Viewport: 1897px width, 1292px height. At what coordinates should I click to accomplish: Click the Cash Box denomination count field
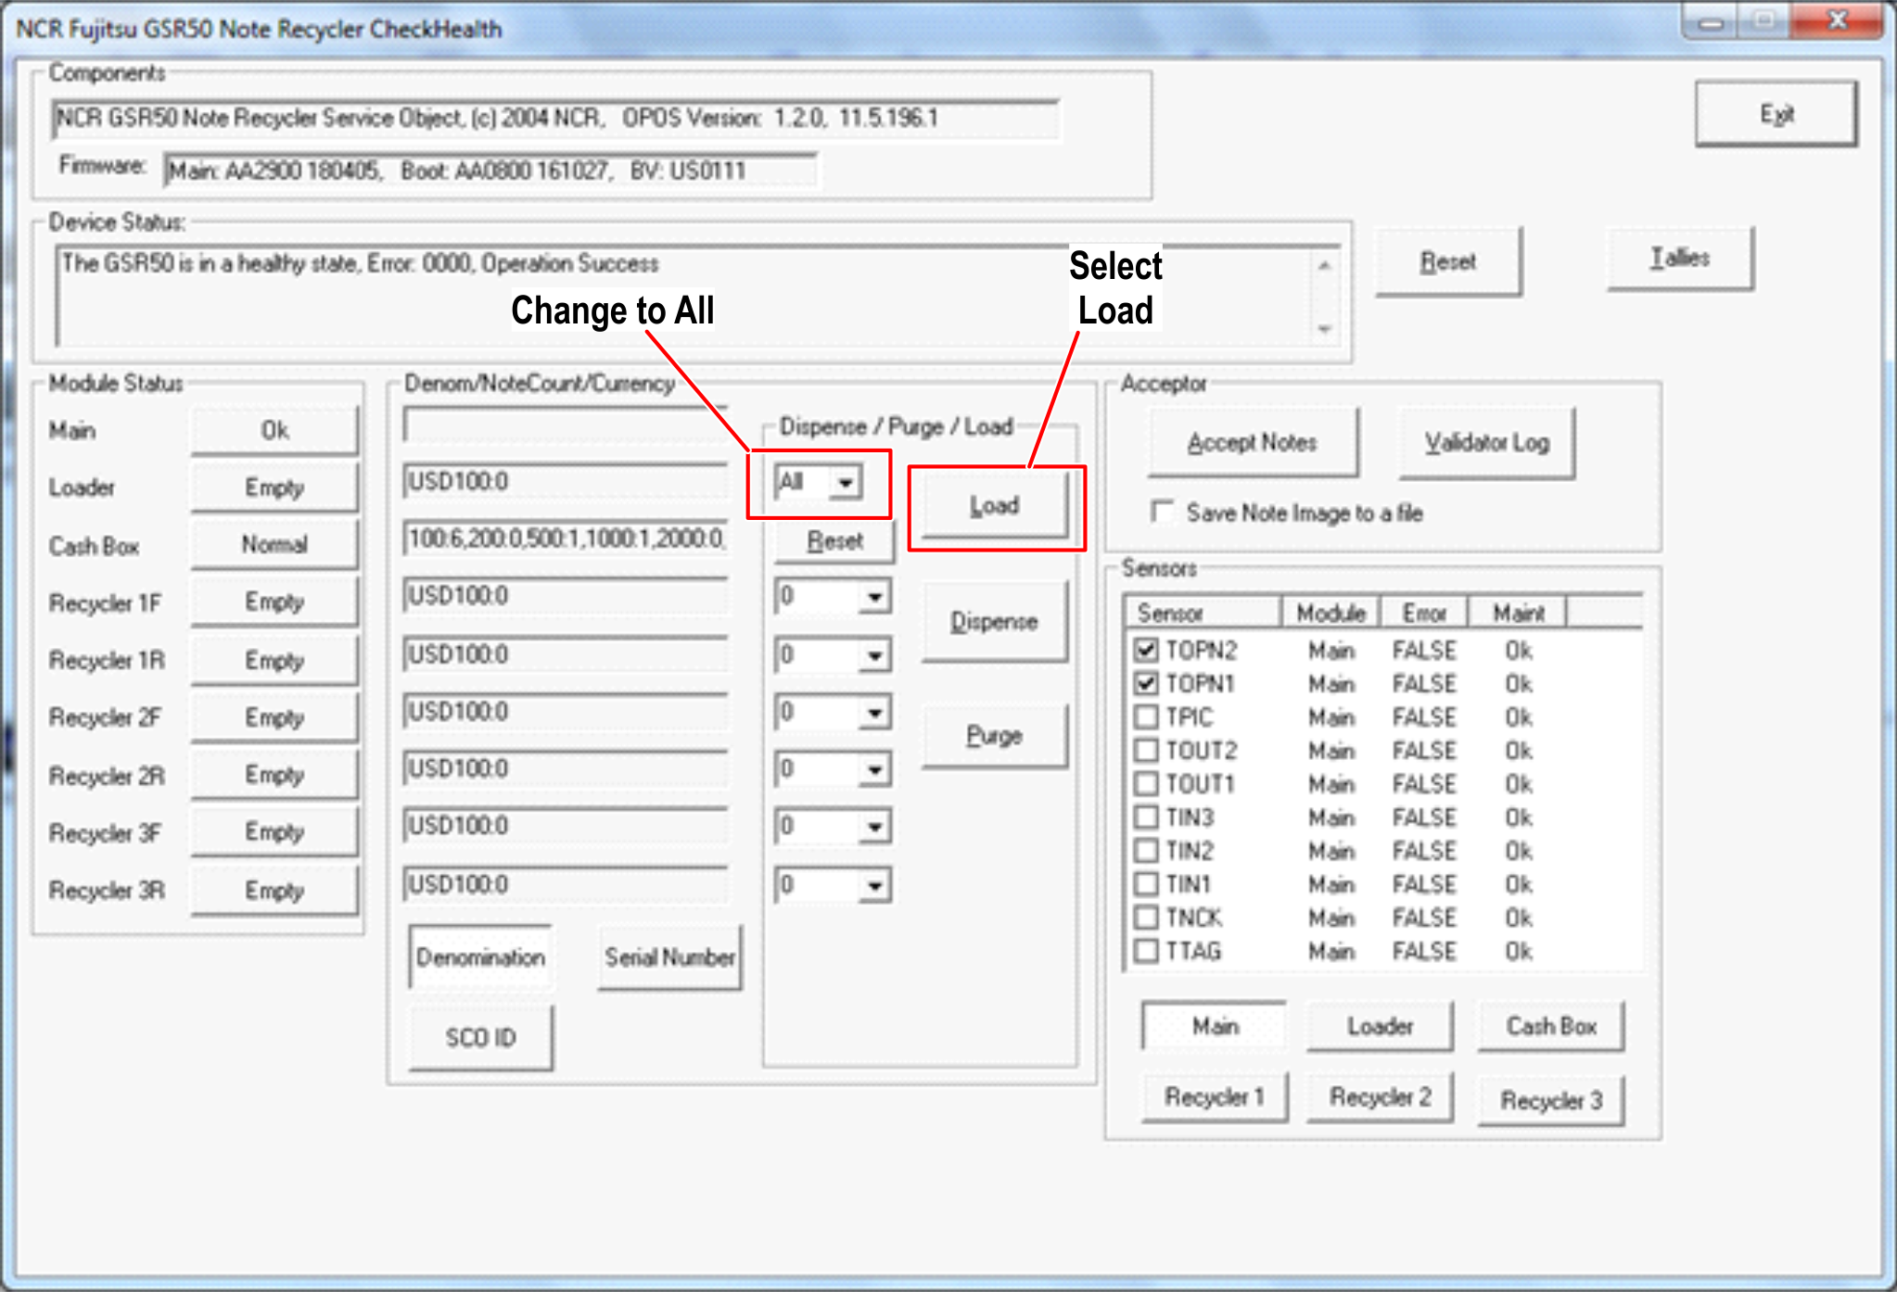(566, 538)
